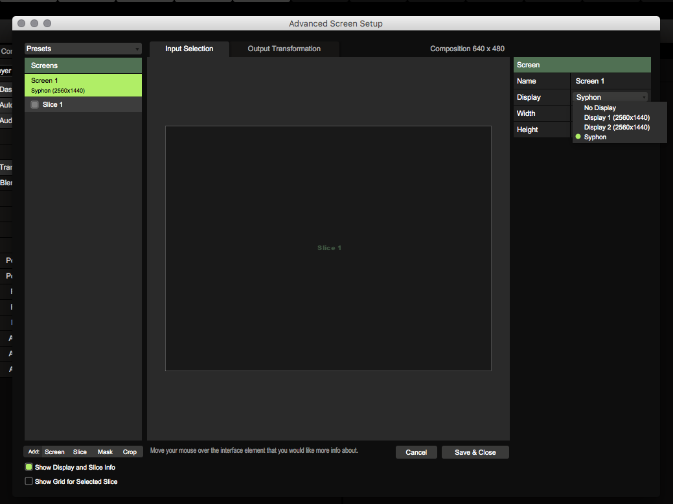Select Display 1 (2560x1440) option
Image resolution: width=673 pixels, height=504 pixels.
(x=617, y=118)
